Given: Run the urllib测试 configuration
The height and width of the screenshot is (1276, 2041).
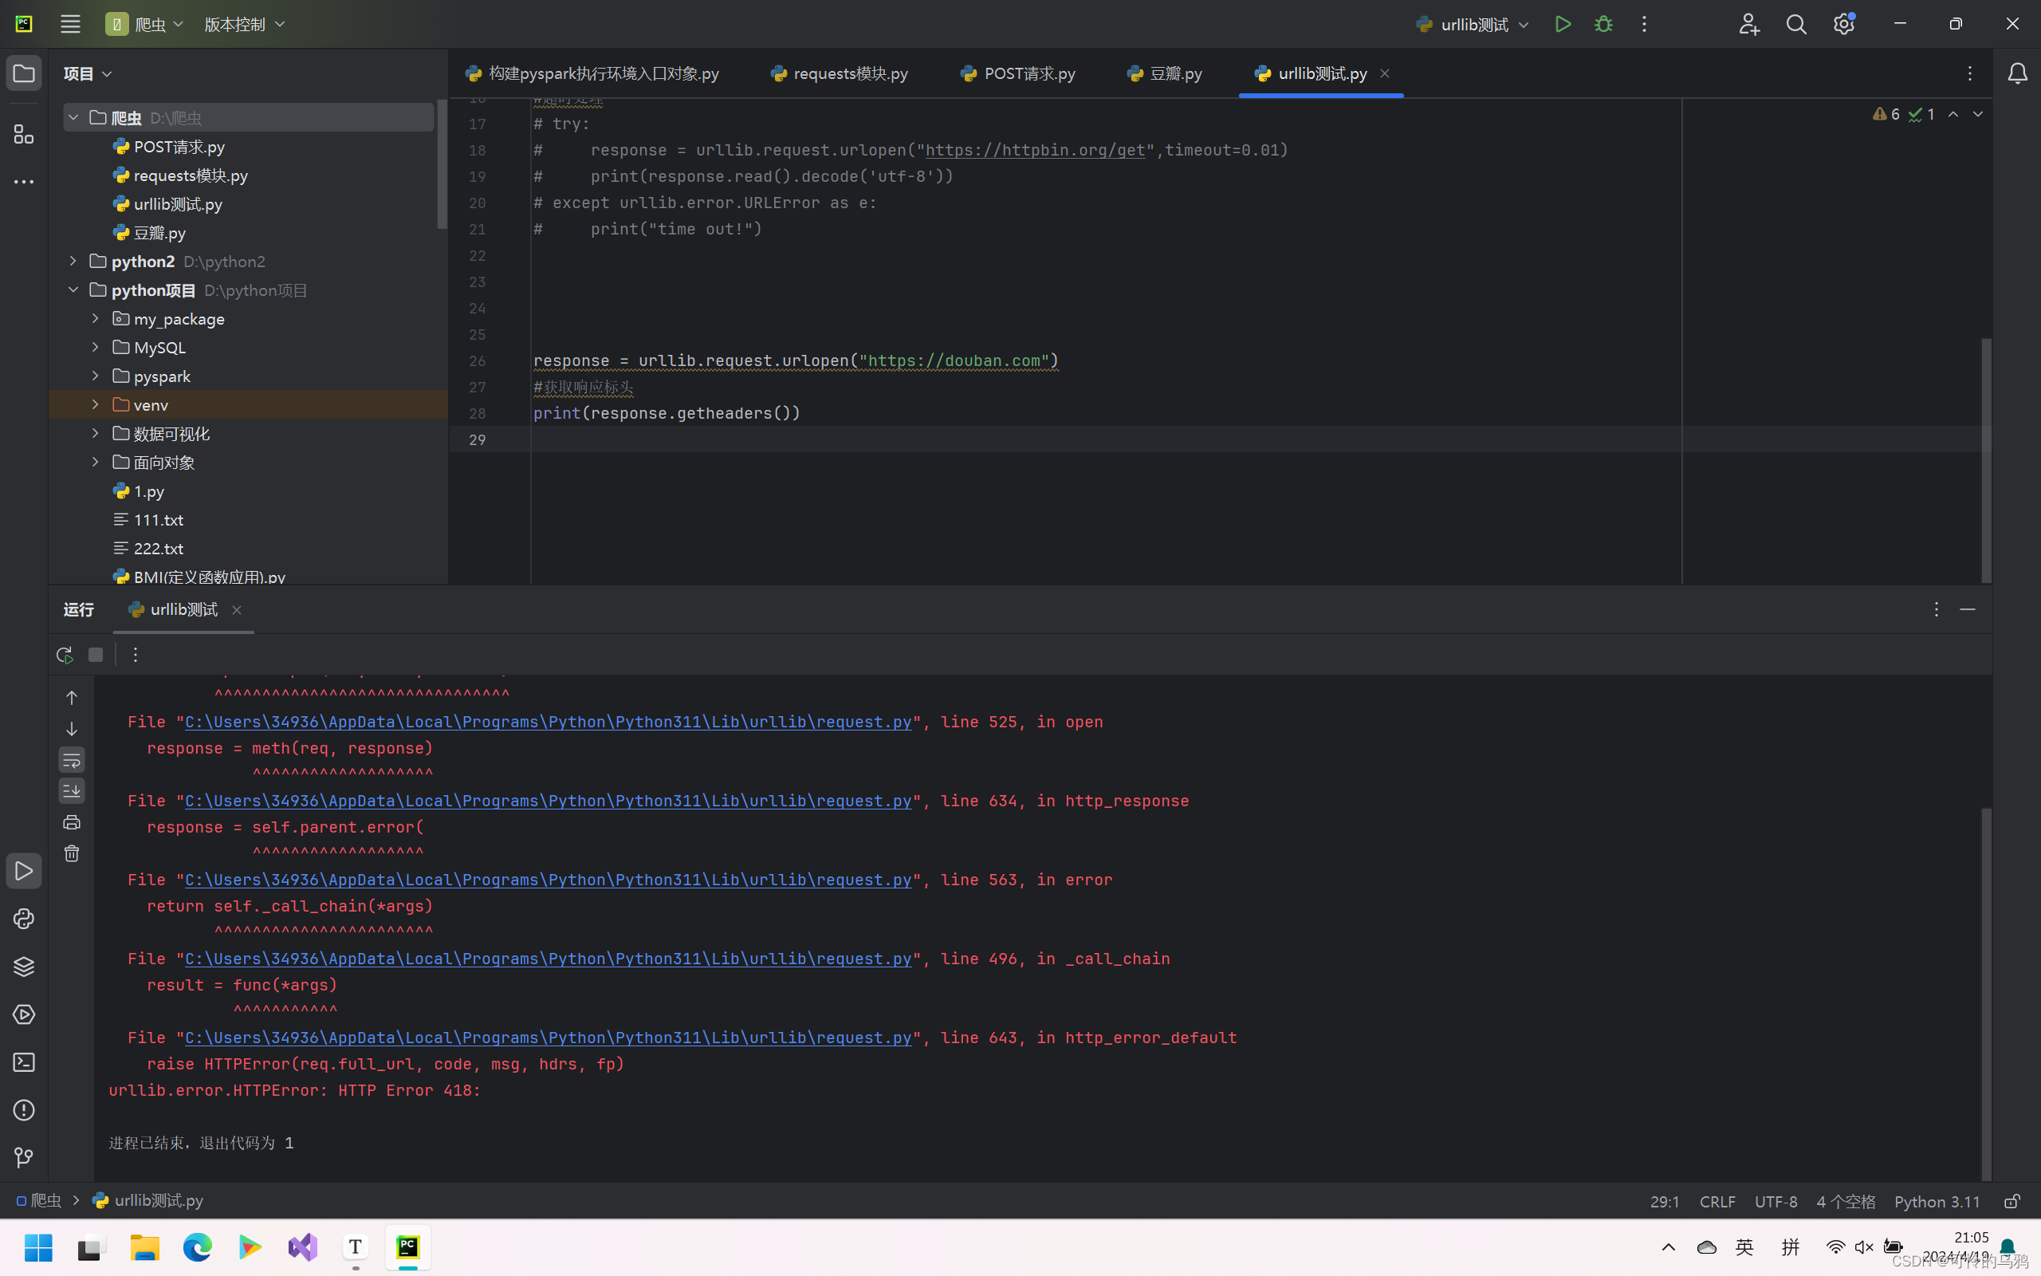Looking at the screenshot, I should click(1563, 24).
